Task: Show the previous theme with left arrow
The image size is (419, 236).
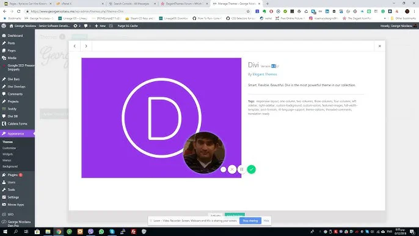Action: coord(75,46)
